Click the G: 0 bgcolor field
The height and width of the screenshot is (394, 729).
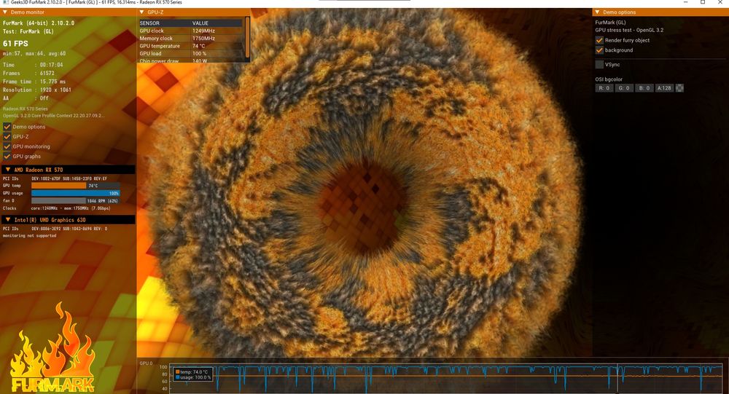coord(625,88)
